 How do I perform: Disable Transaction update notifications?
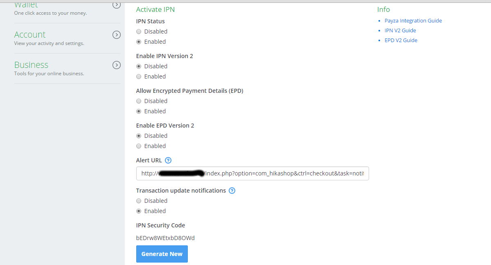click(x=139, y=201)
